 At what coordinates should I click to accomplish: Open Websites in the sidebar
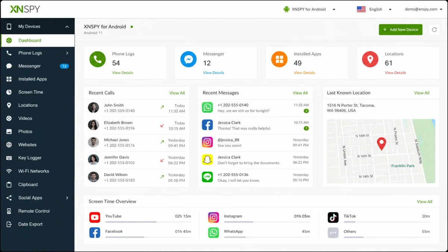click(37, 145)
